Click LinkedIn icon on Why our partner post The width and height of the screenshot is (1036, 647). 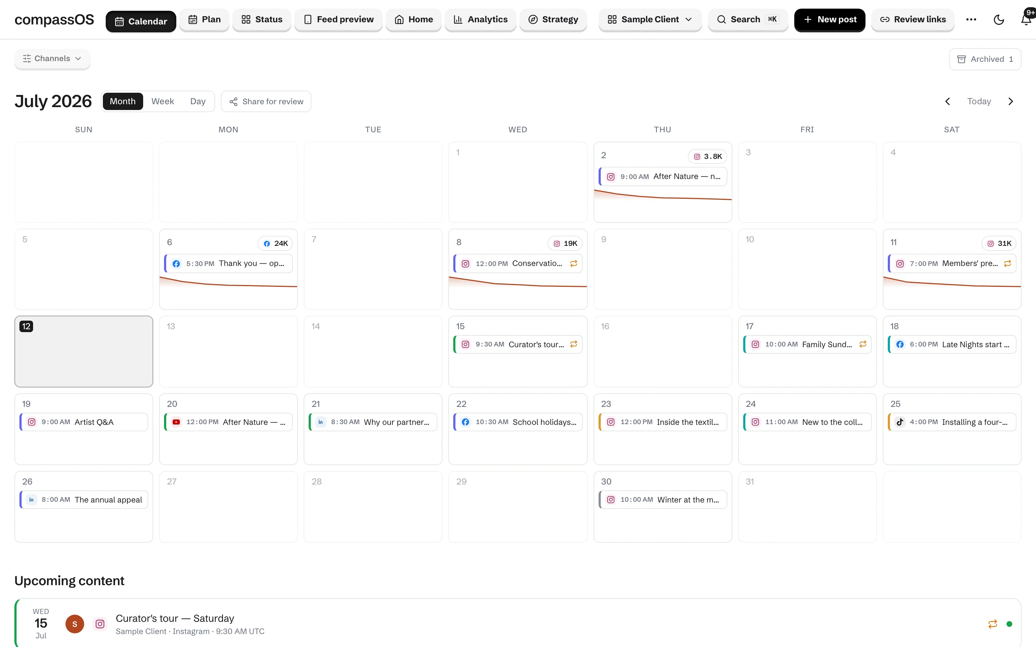coord(321,422)
